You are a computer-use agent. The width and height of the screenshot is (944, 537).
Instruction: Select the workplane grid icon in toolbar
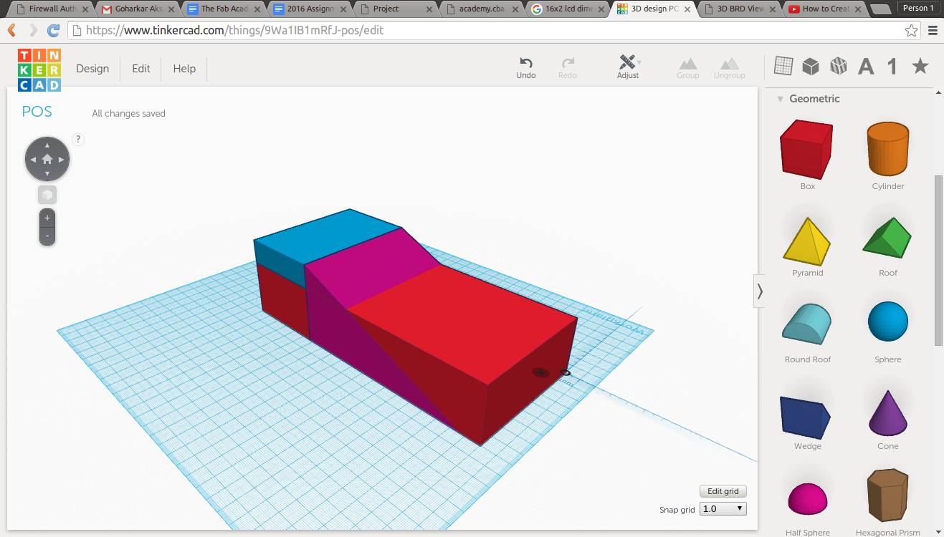point(783,66)
